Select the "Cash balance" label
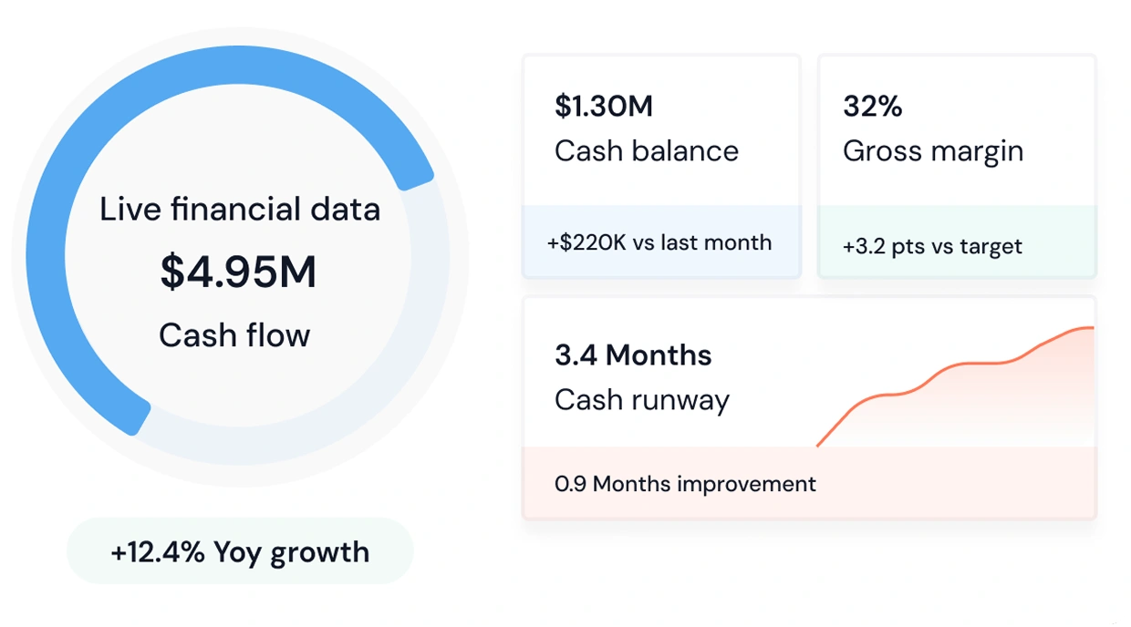The width and height of the screenshot is (1131, 627). tap(647, 151)
